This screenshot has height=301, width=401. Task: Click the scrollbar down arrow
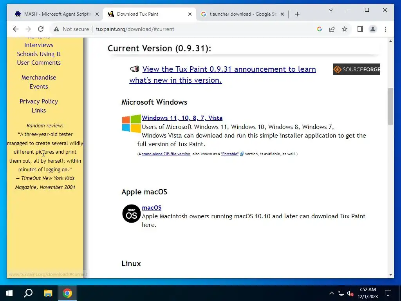390,275
